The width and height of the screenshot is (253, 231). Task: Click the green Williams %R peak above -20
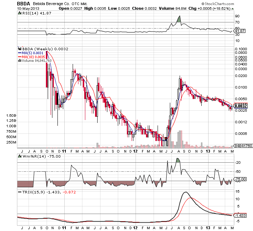[x=178, y=161]
